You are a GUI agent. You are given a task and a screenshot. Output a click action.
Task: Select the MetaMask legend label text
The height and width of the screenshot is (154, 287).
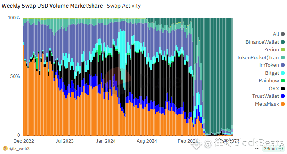(x=267, y=104)
